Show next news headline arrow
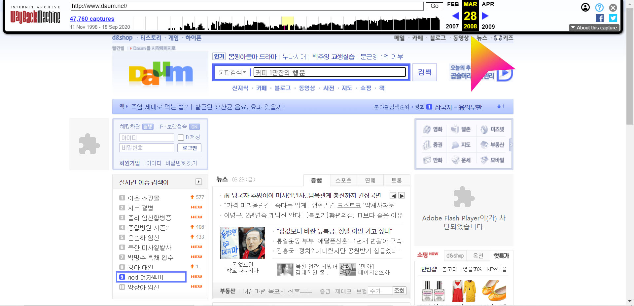The image size is (634, 306). [x=402, y=196]
